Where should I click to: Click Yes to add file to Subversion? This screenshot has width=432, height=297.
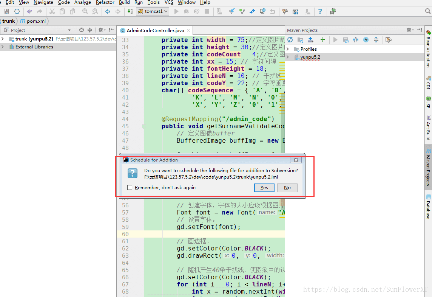tap(264, 188)
